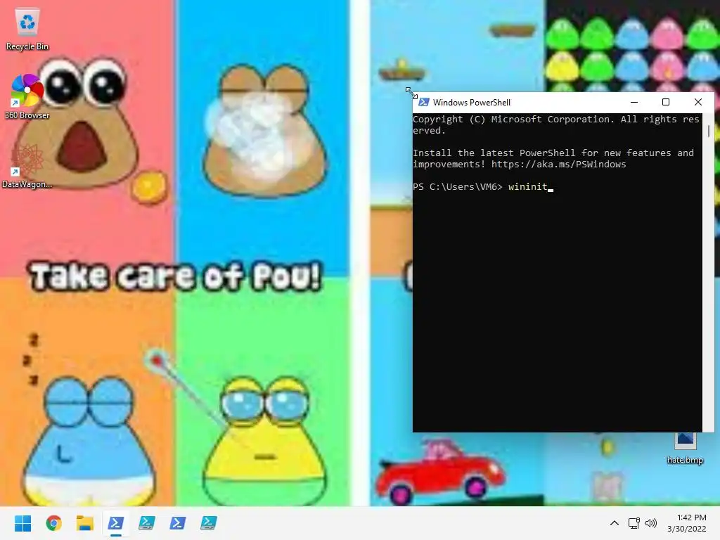Click the https://aka.ms/PSWindows URL text
This screenshot has height=540, width=720.
coord(558,164)
